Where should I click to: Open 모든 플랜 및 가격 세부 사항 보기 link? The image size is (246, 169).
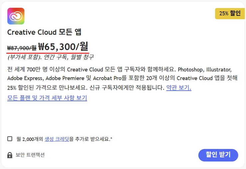tap(47, 98)
